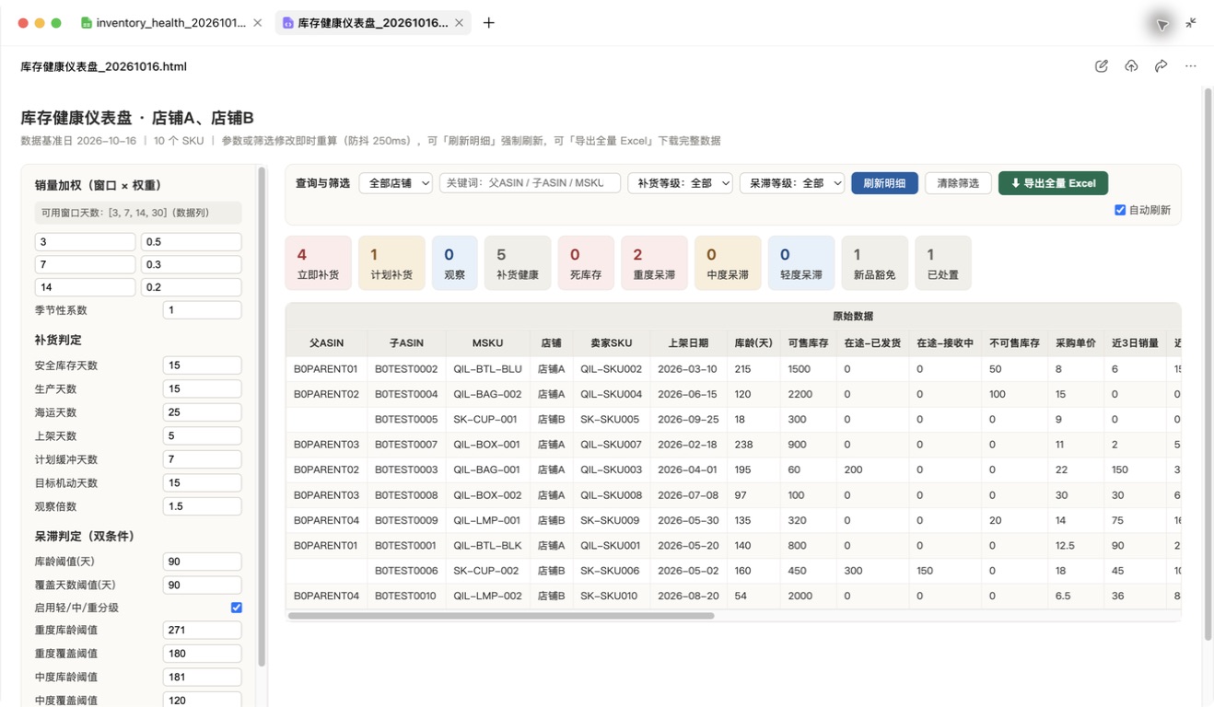Click the 上架日期 column header
The image size is (1214, 707).
[x=688, y=343]
